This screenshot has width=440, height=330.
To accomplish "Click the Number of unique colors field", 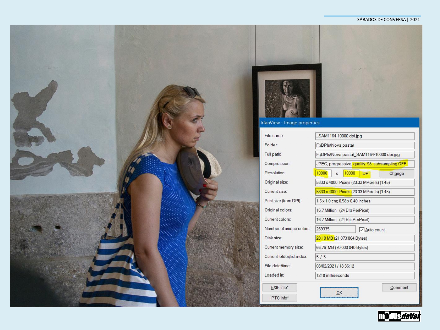I will tap(335, 229).
